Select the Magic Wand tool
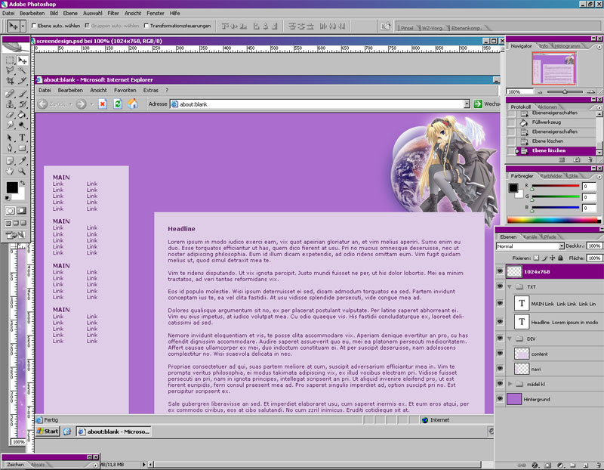604x470 pixels. point(23,70)
